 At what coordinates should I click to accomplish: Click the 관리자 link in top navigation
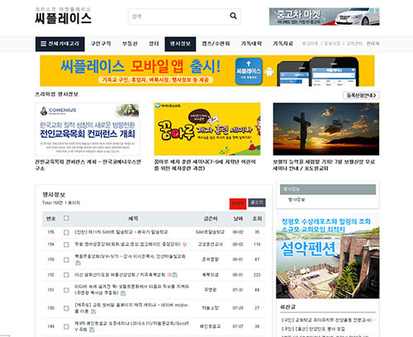pyautogui.click(x=373, y=44)
